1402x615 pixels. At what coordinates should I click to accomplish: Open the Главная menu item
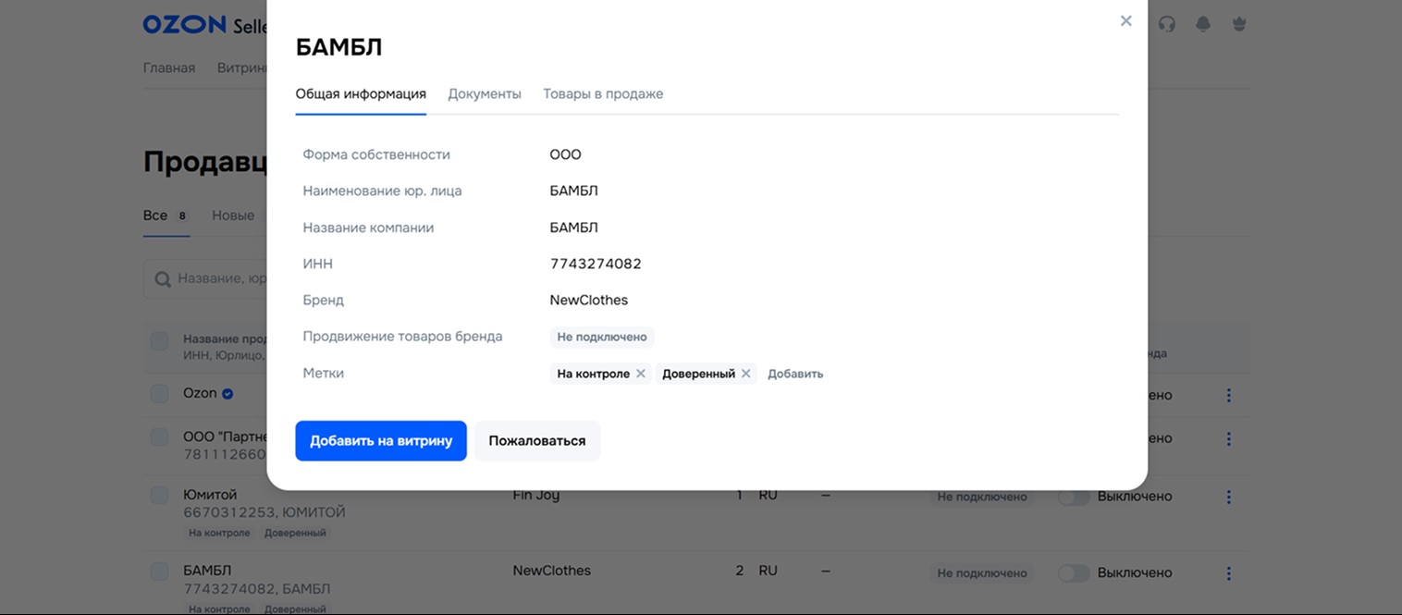point(169,68)
